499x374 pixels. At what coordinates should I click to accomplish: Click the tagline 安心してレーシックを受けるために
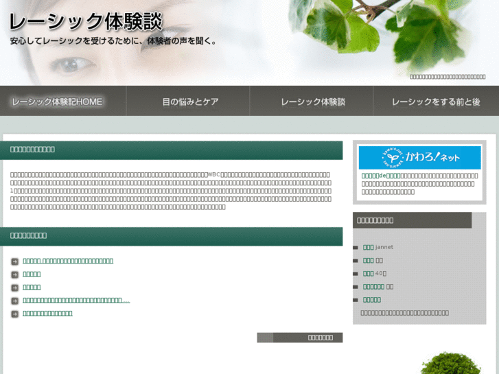113,41
